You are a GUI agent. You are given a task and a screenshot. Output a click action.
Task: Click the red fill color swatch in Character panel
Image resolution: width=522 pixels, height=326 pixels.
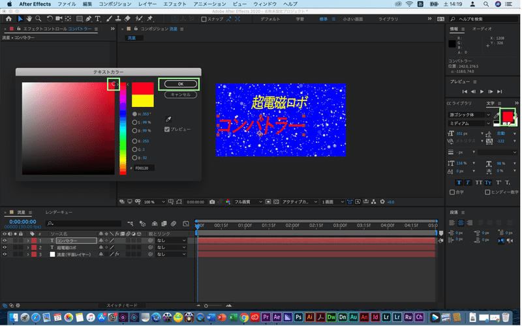click(x=508, y=117)
